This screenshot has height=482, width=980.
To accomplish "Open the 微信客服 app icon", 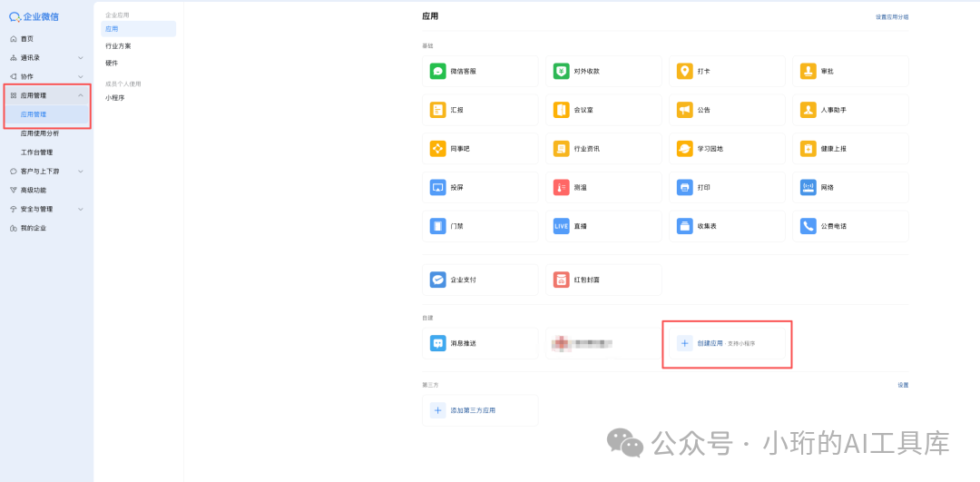I will [x=437, y=72].
